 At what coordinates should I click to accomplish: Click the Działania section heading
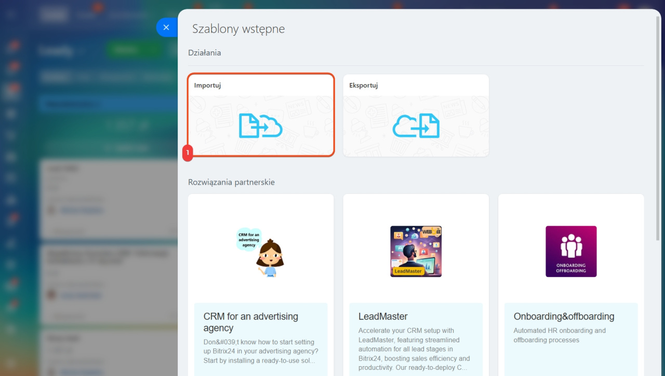tap(205, 52)
